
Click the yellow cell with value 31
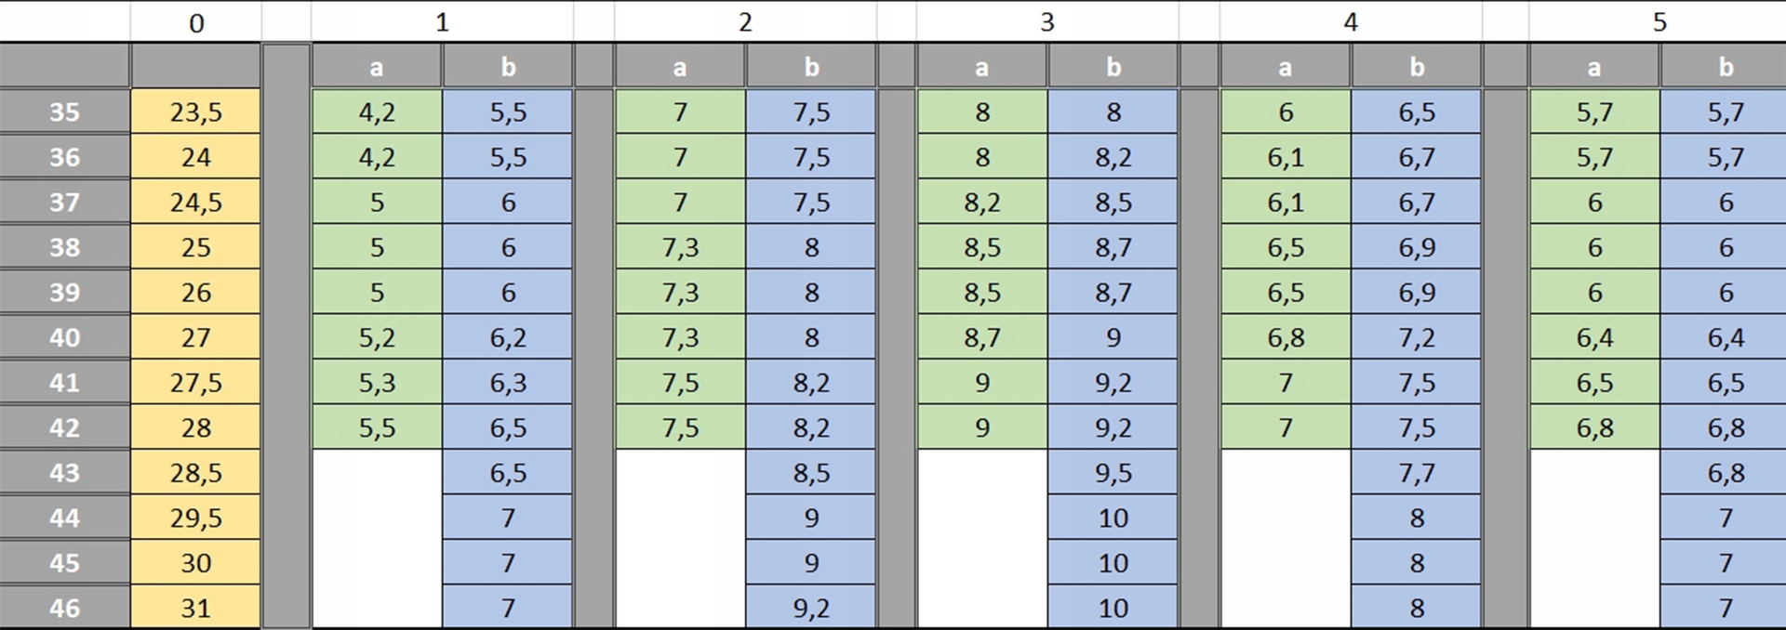(195, 608)
